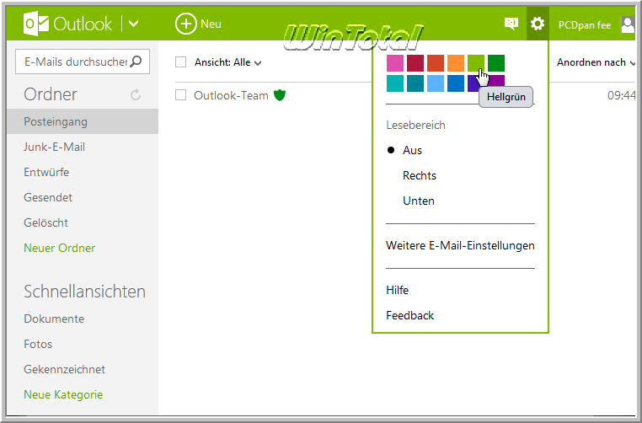Select the medium blue color swatch
Viewport: 642px width, 423px height.
(x=456, y=83)
